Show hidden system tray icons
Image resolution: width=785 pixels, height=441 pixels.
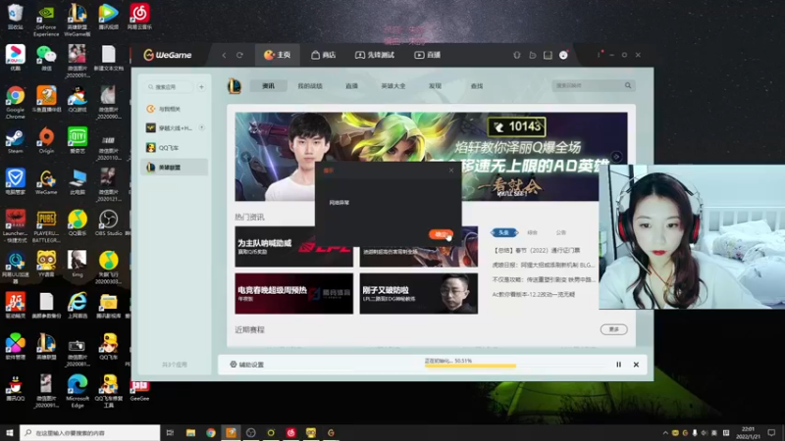tap(665, 433)
